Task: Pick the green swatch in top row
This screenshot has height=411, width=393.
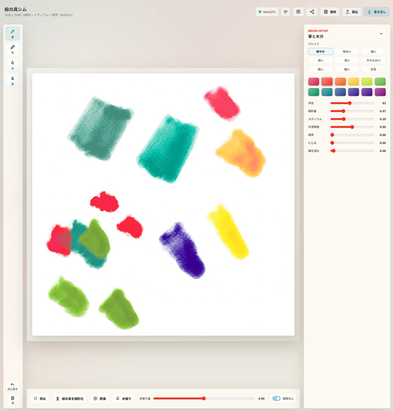Action: [x=380, y=82]
